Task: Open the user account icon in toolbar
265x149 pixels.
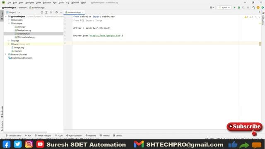Action: coord(212,7)
